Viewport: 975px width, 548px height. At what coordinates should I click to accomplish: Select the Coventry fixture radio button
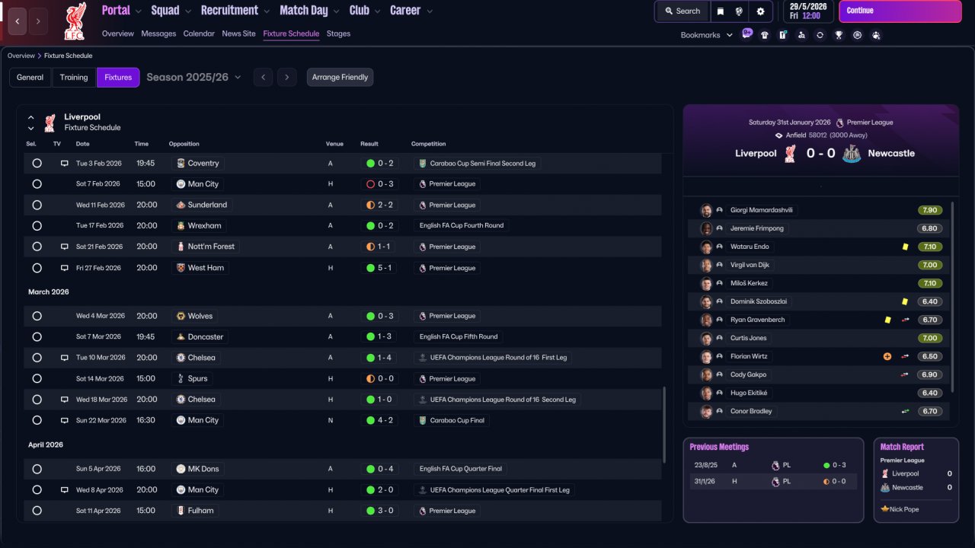37,163
